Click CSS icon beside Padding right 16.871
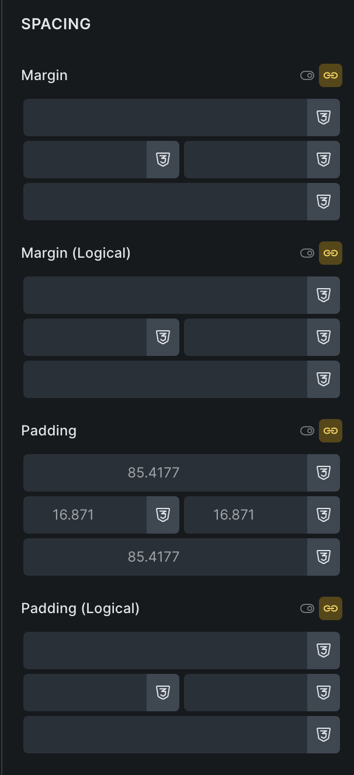 pyautogui.click(x=324, y=515)
